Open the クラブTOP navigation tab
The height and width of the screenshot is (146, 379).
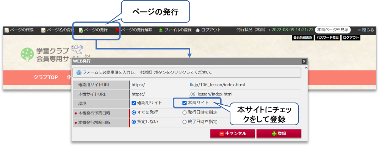coord(45,77)
